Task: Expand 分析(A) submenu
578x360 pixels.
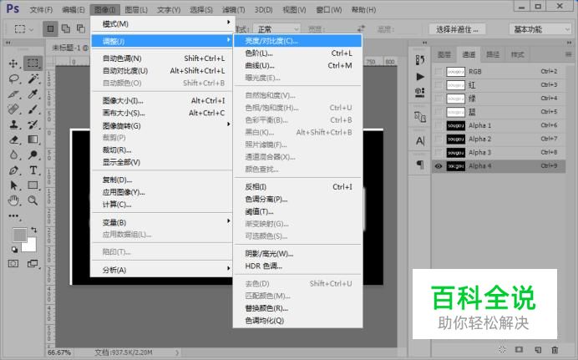Action: click(x=161, y=270)
